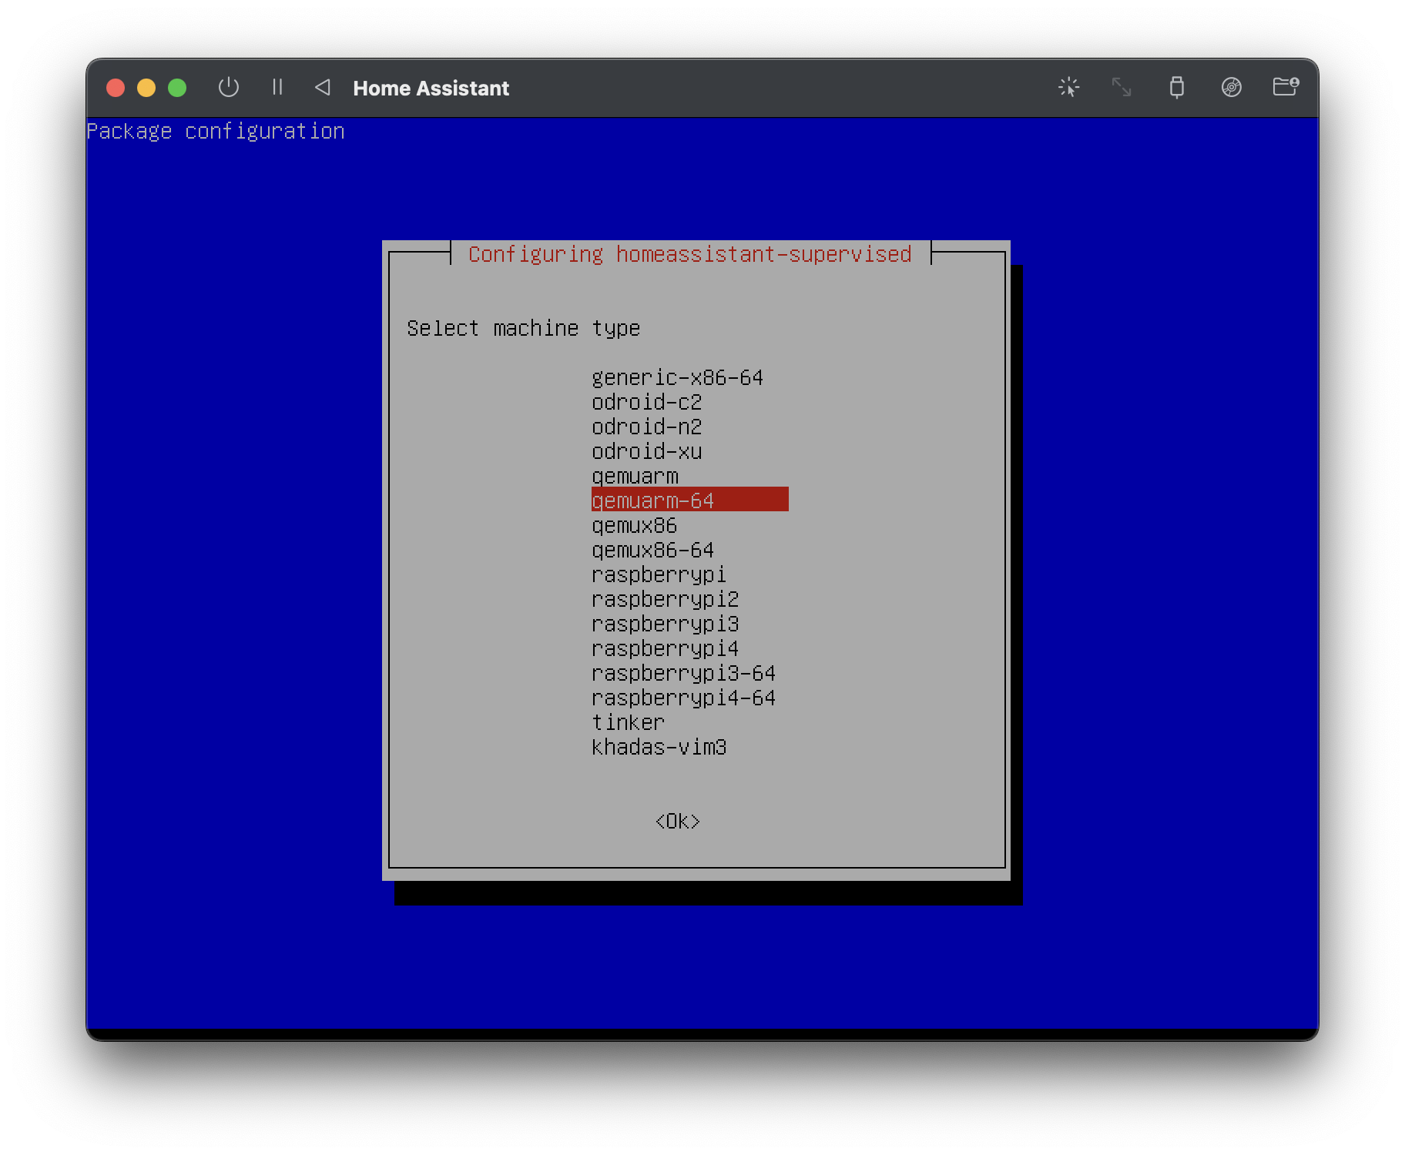This screenshot has height=1155, width=1405.
Task: Select qemuarm machine type
Action: point(635,476)
